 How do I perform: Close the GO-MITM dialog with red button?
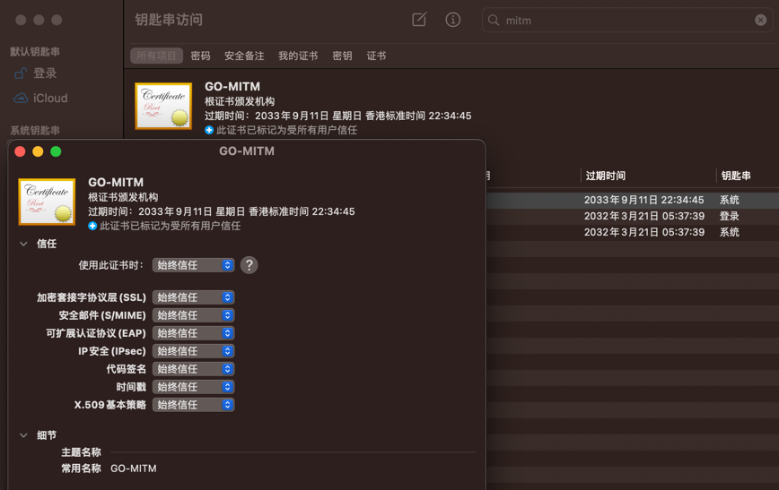(x=20, y=151)
